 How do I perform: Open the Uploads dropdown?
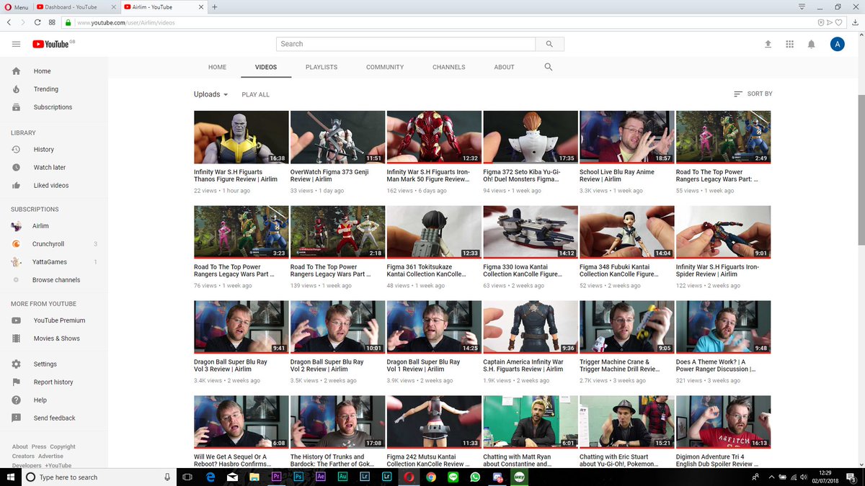tap(210, 94)
